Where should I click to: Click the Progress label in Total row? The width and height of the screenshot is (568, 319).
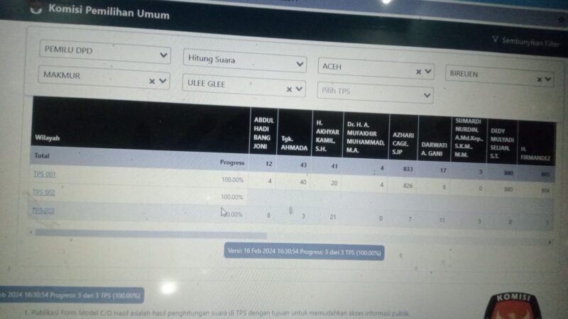coord(232,162)
